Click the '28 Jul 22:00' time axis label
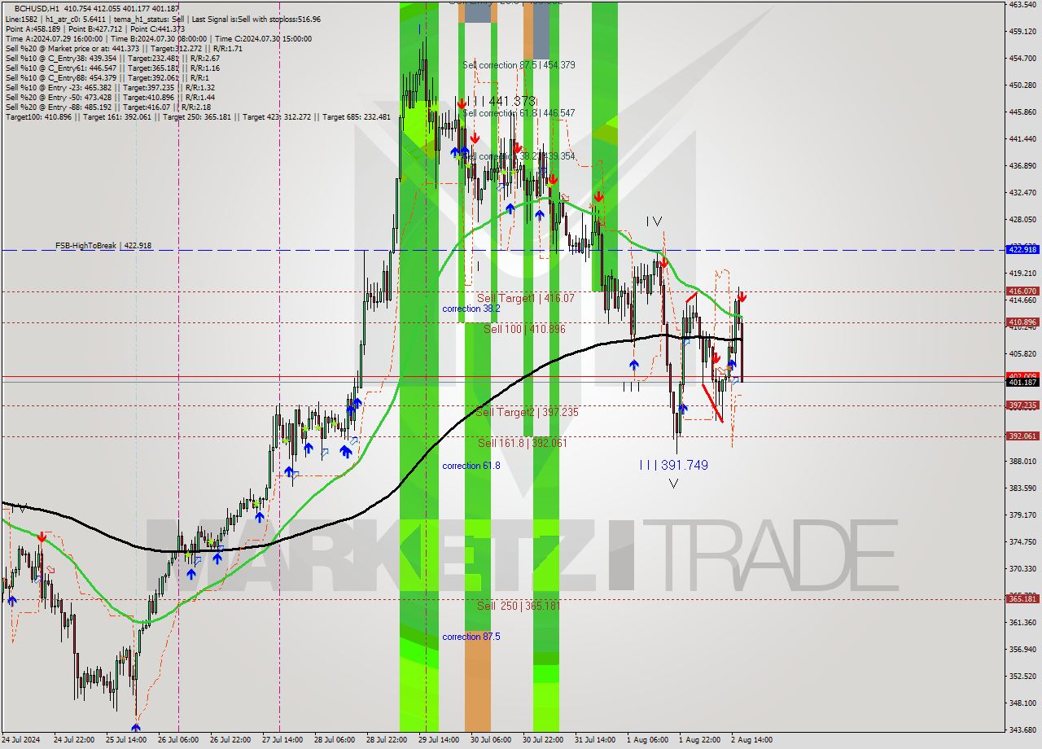The width and height of the screenshot is (1042, 749). click(387, 740)
